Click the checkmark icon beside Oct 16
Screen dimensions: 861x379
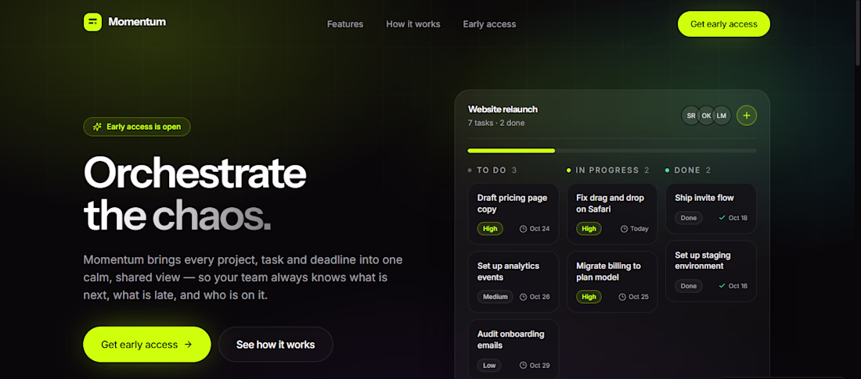click(x=722, y=286)
